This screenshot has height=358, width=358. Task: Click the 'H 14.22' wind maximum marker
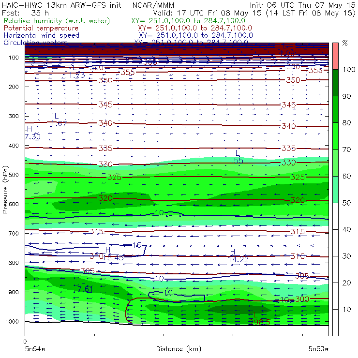(x=238, y=256)
